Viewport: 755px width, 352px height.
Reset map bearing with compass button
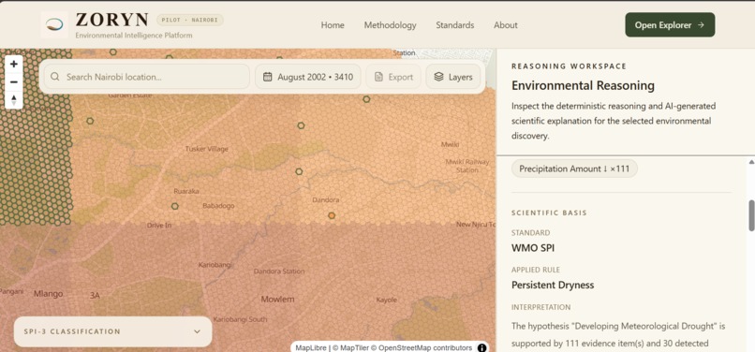coord(13,99)
